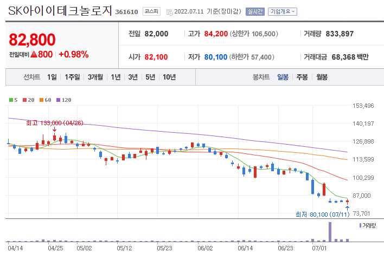The image size is (384, 253).
Task: Open the 기업개요 dropdown
Action: [x=283, y=11]
